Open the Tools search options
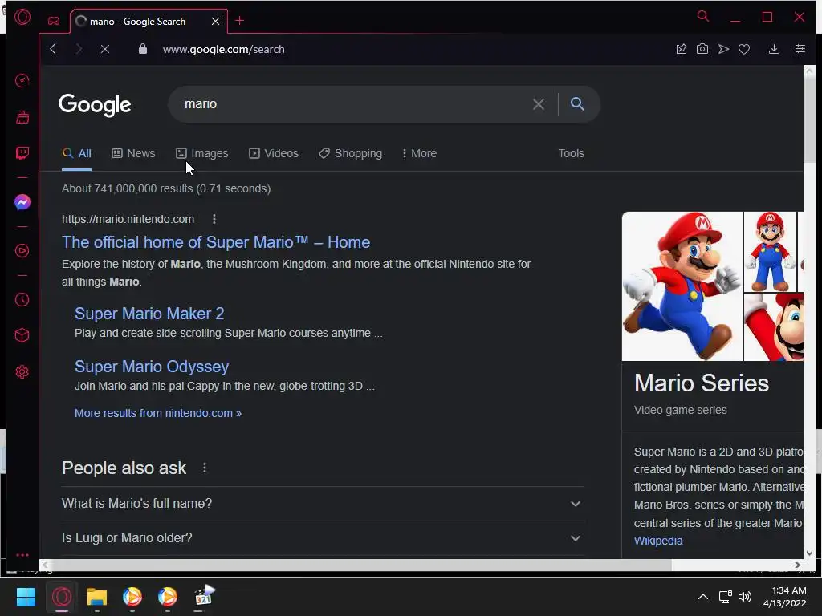The image size is (822, 616). [x=571, y=153]
